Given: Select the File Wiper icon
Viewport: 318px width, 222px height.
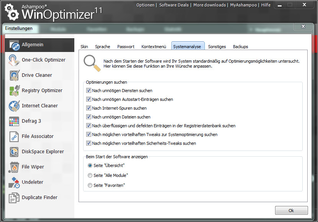Looking at the screenshot, I should tap(14, 167).
